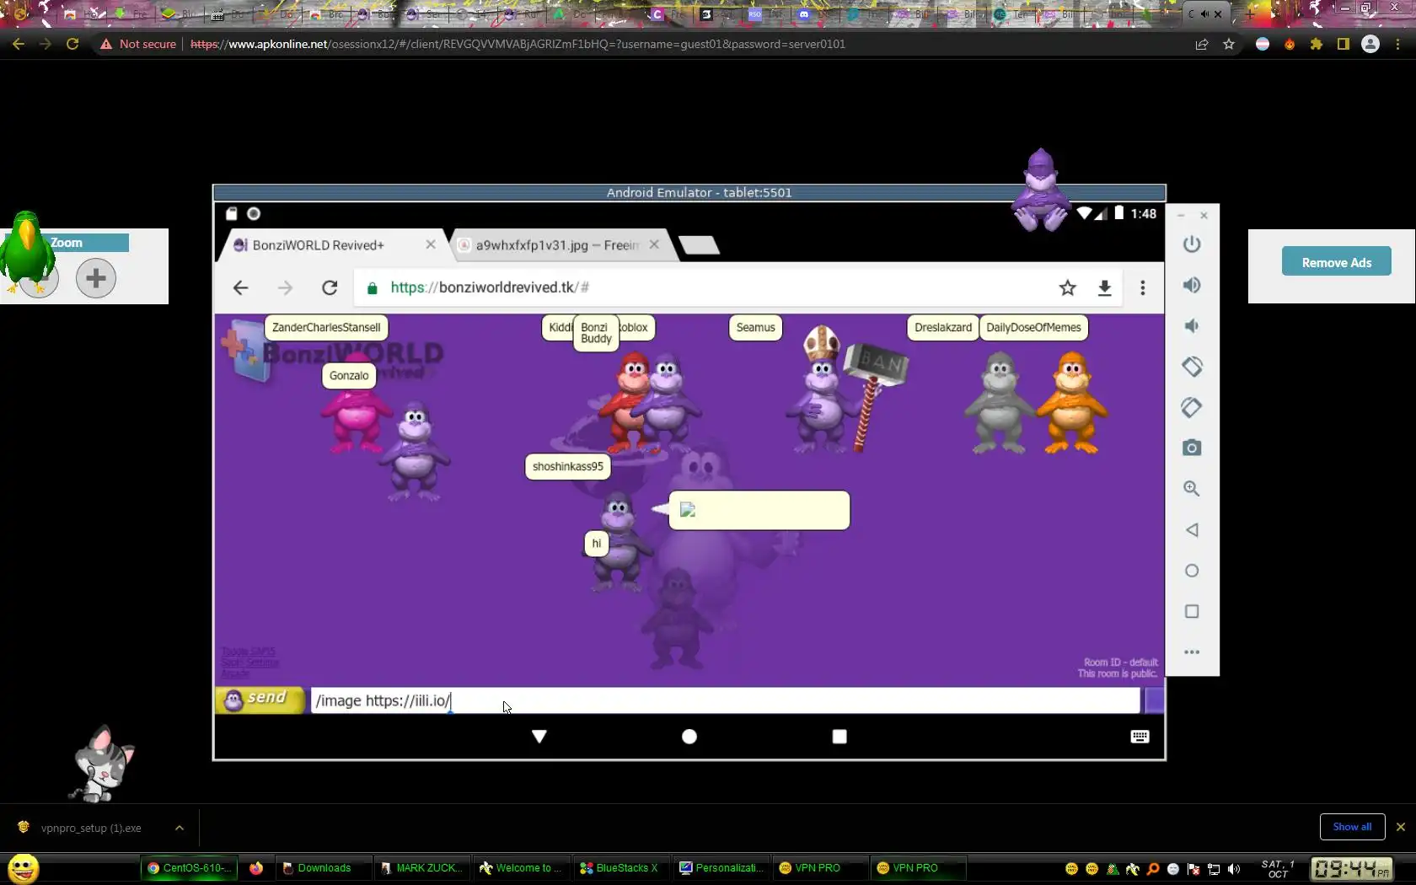Tap the emulator sidebar Overview square
The image size is (1416, 885).
coord(1192,611)
